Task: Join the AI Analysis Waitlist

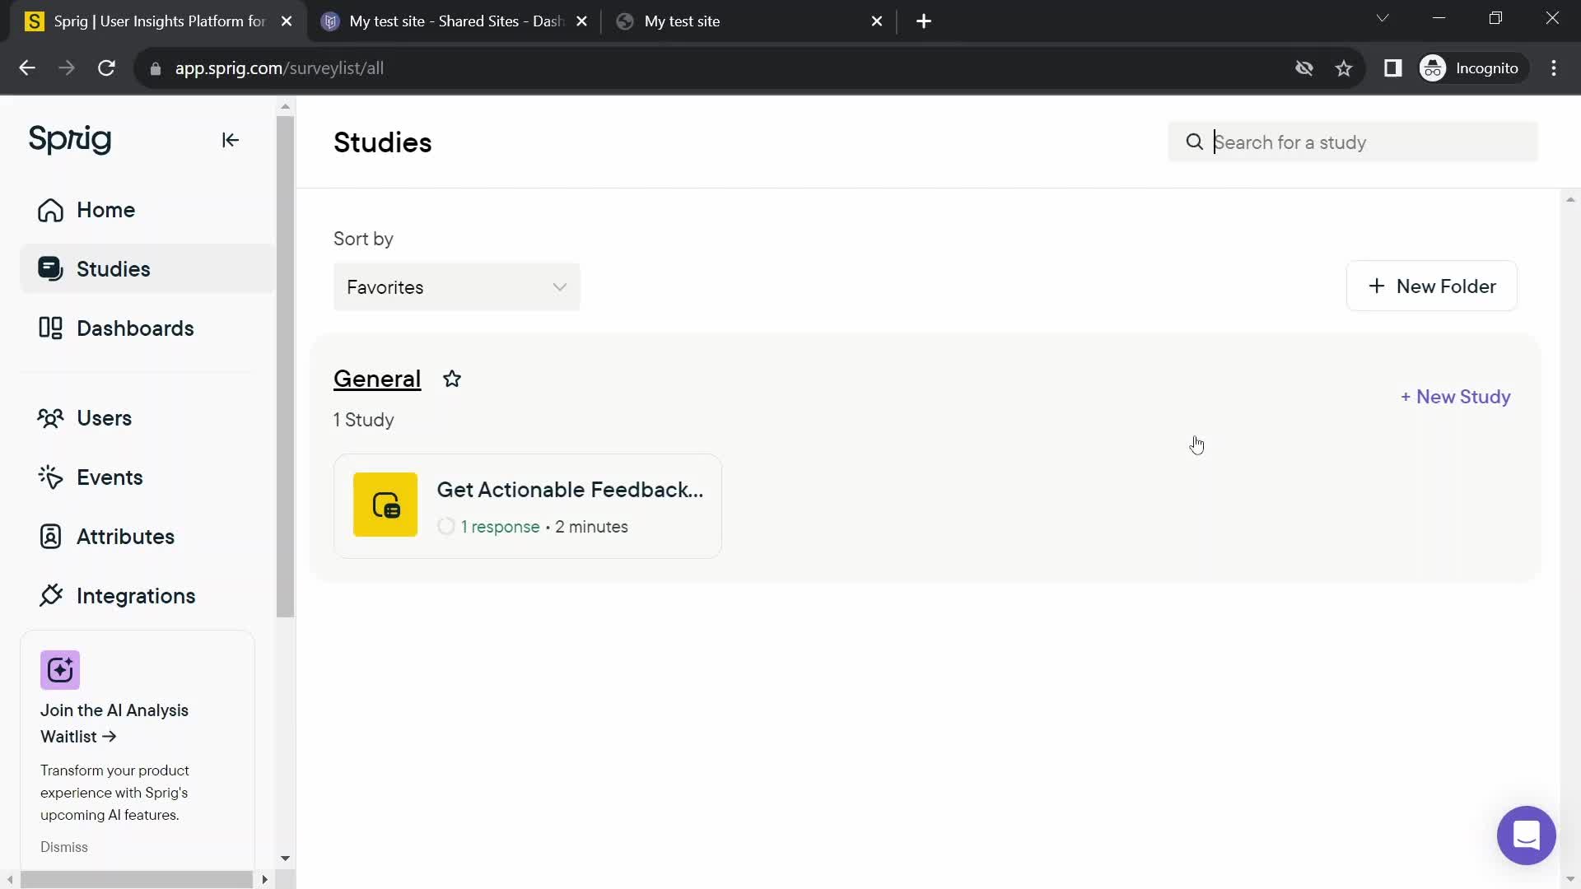Action: tap(114, 724)
